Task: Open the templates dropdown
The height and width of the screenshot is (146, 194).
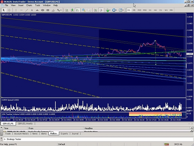Action: click(x=121, y=10)
